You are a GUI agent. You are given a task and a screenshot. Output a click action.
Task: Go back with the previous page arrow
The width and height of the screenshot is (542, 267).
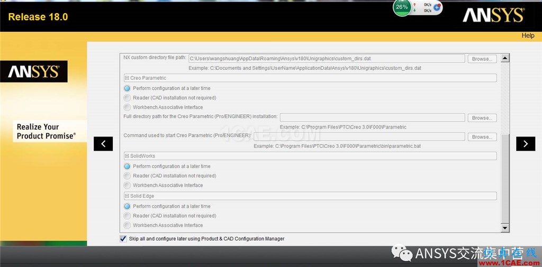[103, 144]
